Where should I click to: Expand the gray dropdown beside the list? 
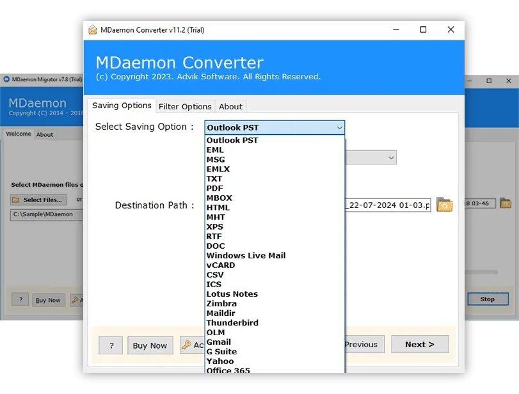point(371,158)
